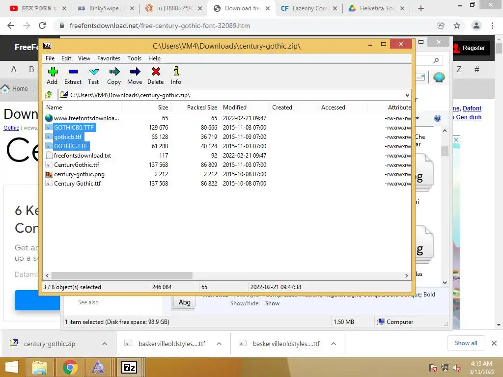
Task: Click the image icon of century-gothic.png
Action: [49, 174]
